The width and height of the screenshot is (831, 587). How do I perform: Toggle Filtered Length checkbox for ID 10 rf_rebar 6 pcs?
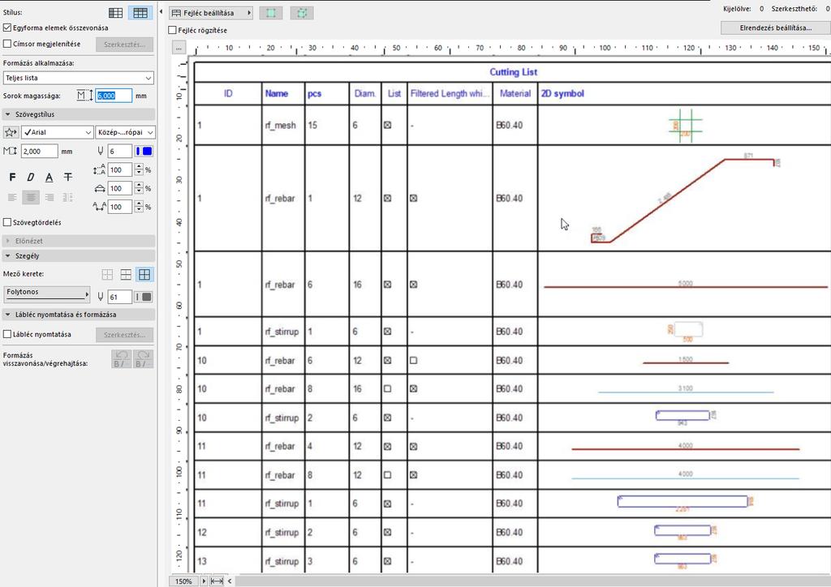(x=413, y=361)
